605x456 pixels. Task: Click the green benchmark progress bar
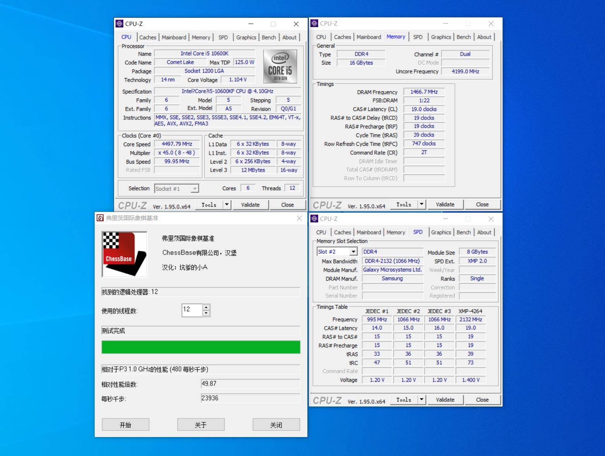click(201, 347)
